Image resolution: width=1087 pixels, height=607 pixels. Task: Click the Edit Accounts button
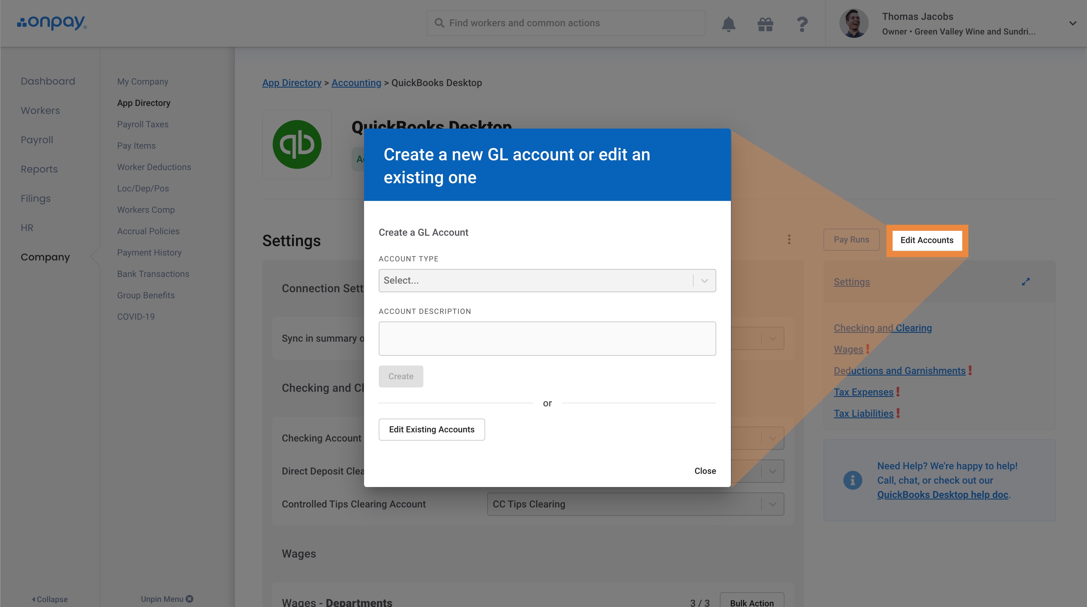coord(927,240)
